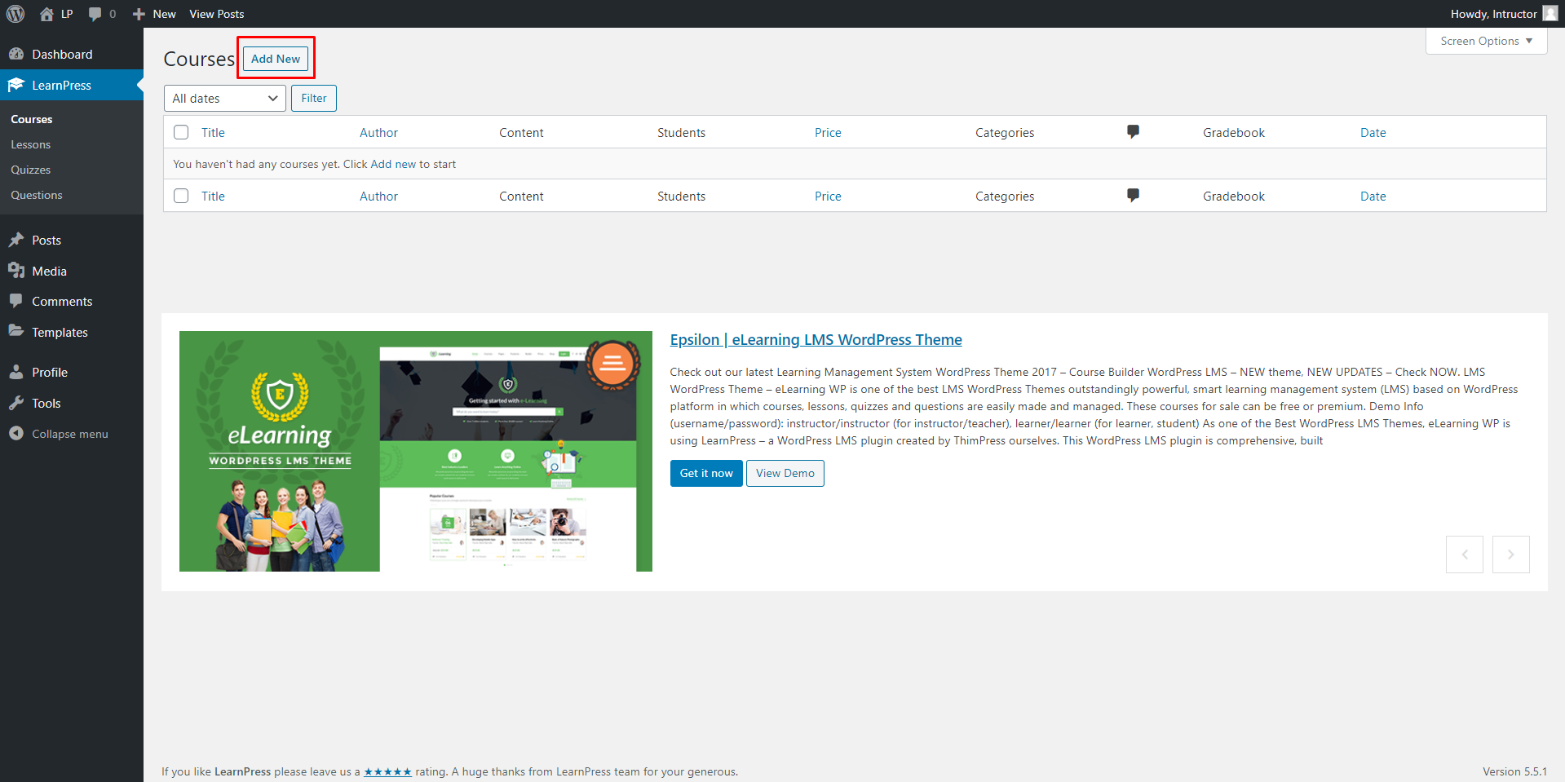Image resolution: width=1565 pixels, height=782 pixels.
Task: Click the WordPress logo in admin bar
Action: (x=15, y=14)
